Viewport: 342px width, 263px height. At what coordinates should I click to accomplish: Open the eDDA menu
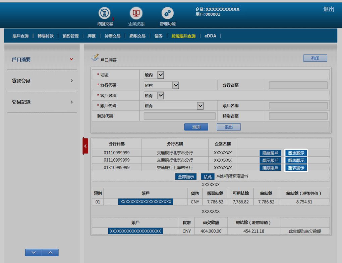(x=210, y=36)
